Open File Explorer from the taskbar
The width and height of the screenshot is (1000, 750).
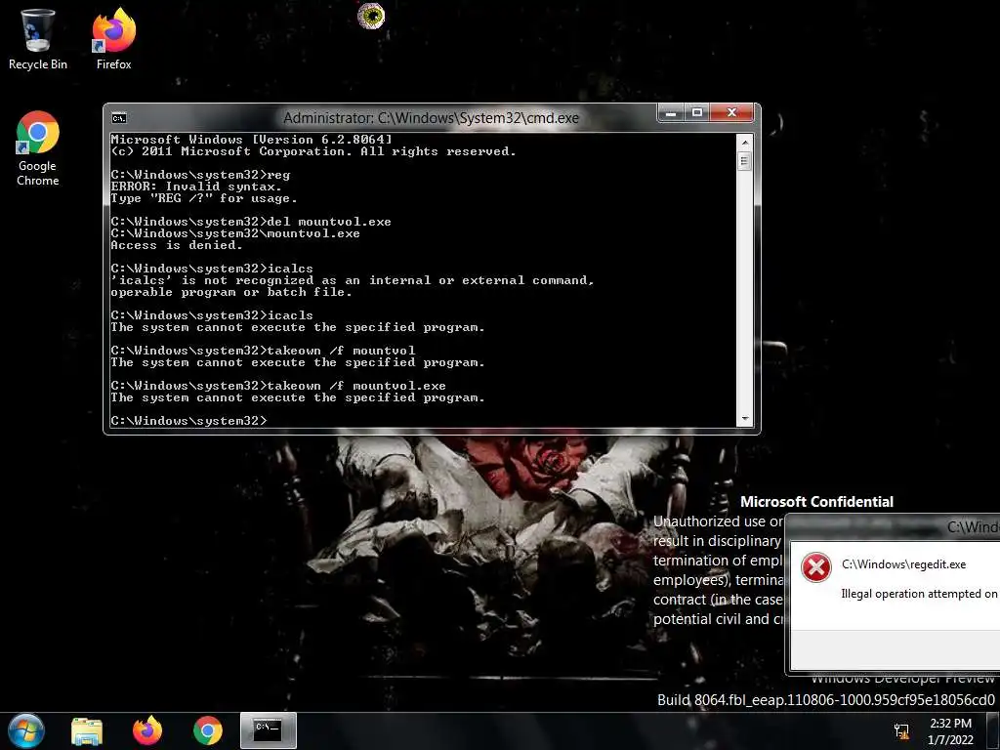coord(87,730)
